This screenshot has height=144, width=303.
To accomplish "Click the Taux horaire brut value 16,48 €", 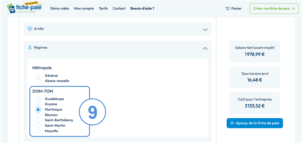I will (255, 80).
